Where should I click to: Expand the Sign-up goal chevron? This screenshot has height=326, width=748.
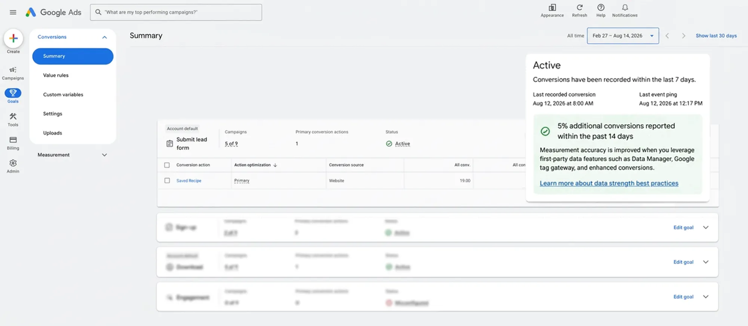706,228
